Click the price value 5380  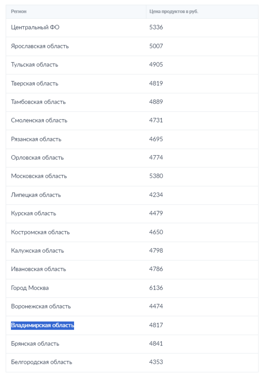pos(156,176)
